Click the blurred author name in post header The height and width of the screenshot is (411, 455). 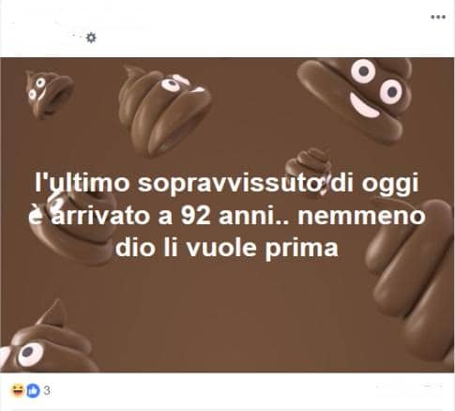(78, 21)
